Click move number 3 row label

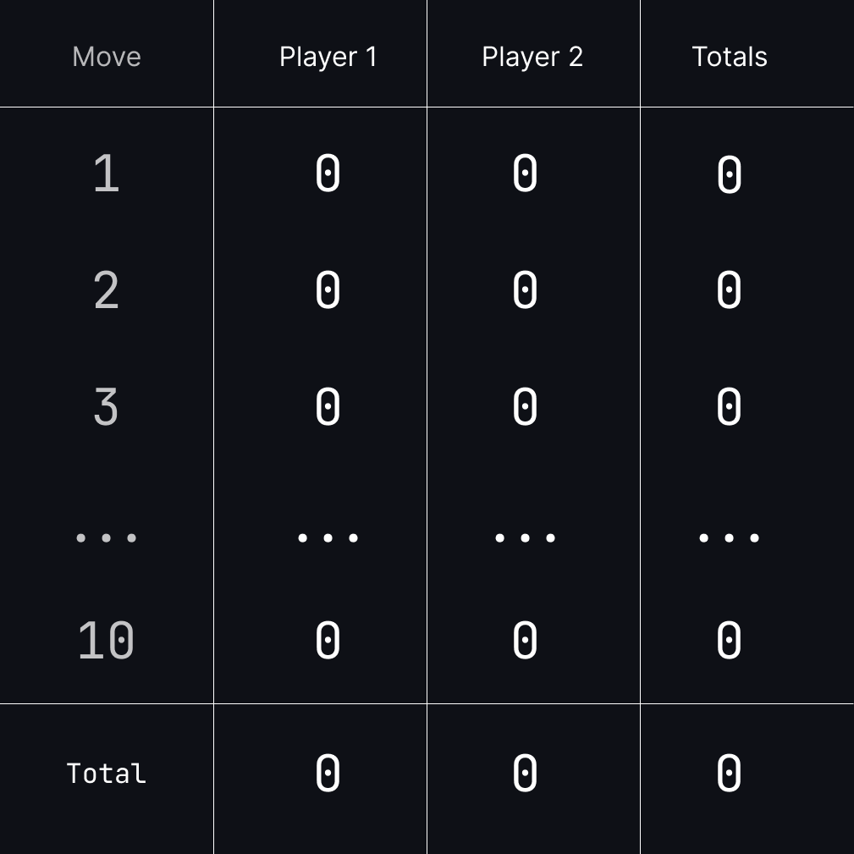click(x=107, y=407)
